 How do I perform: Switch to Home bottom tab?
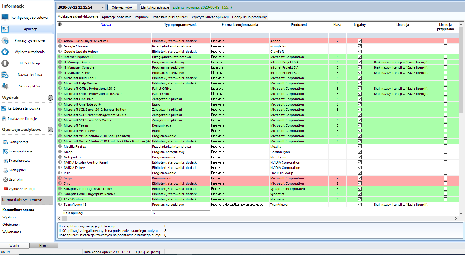coord(43,246)
